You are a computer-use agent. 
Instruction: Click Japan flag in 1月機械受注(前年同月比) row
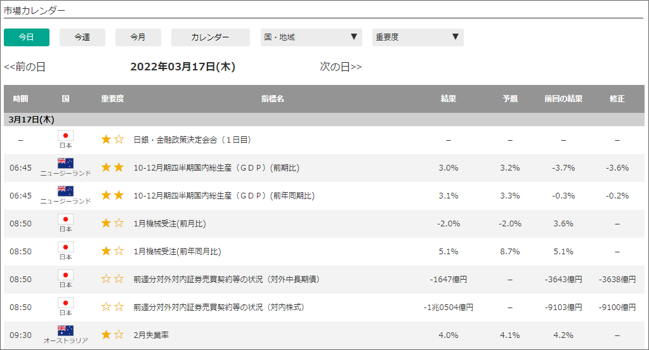click(x=65, y=247)
